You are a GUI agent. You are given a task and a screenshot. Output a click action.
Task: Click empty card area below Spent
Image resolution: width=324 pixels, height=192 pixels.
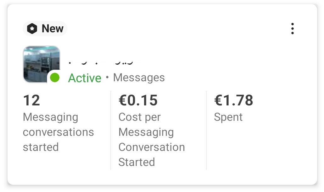pyautogui.click(x=258, y=148)
